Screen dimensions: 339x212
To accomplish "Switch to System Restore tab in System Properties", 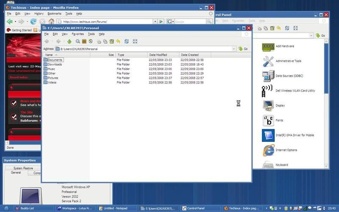I will click(x=23, y=168).
